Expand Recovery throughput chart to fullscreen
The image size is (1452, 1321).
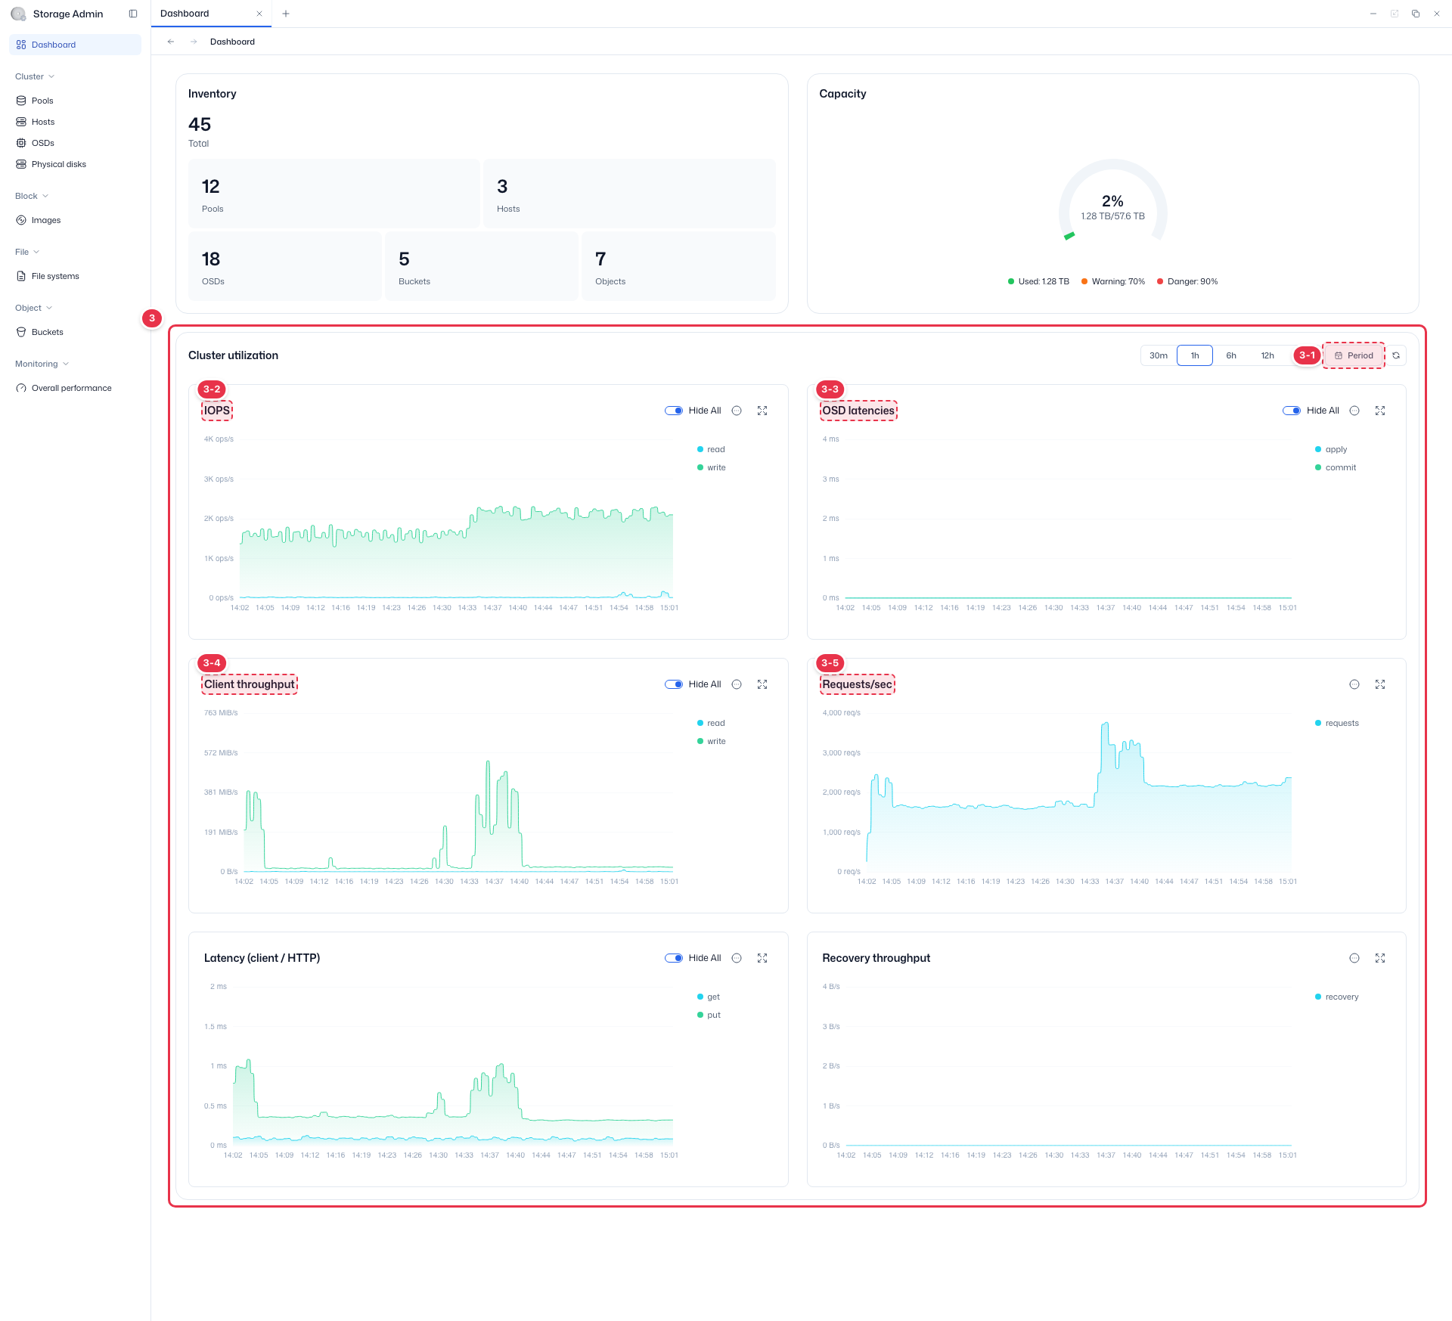(x=1380, y=958)
